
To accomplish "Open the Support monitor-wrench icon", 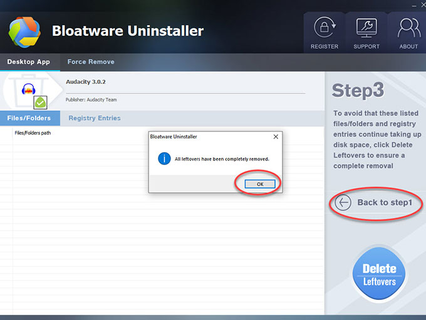I will (x=366, y=28).
